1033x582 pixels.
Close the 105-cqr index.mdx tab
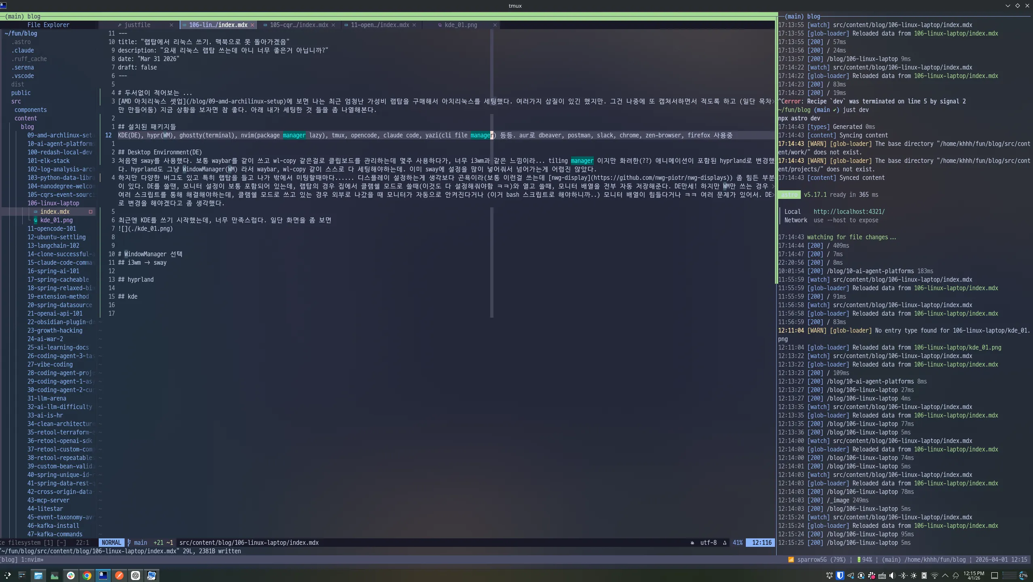click(x=333, y=25)
